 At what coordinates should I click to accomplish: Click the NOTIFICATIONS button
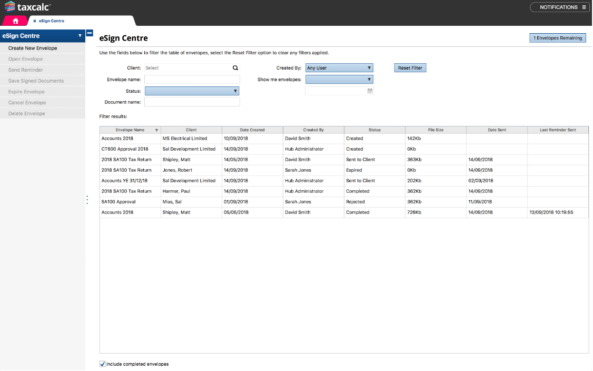[x=560, y=7]
